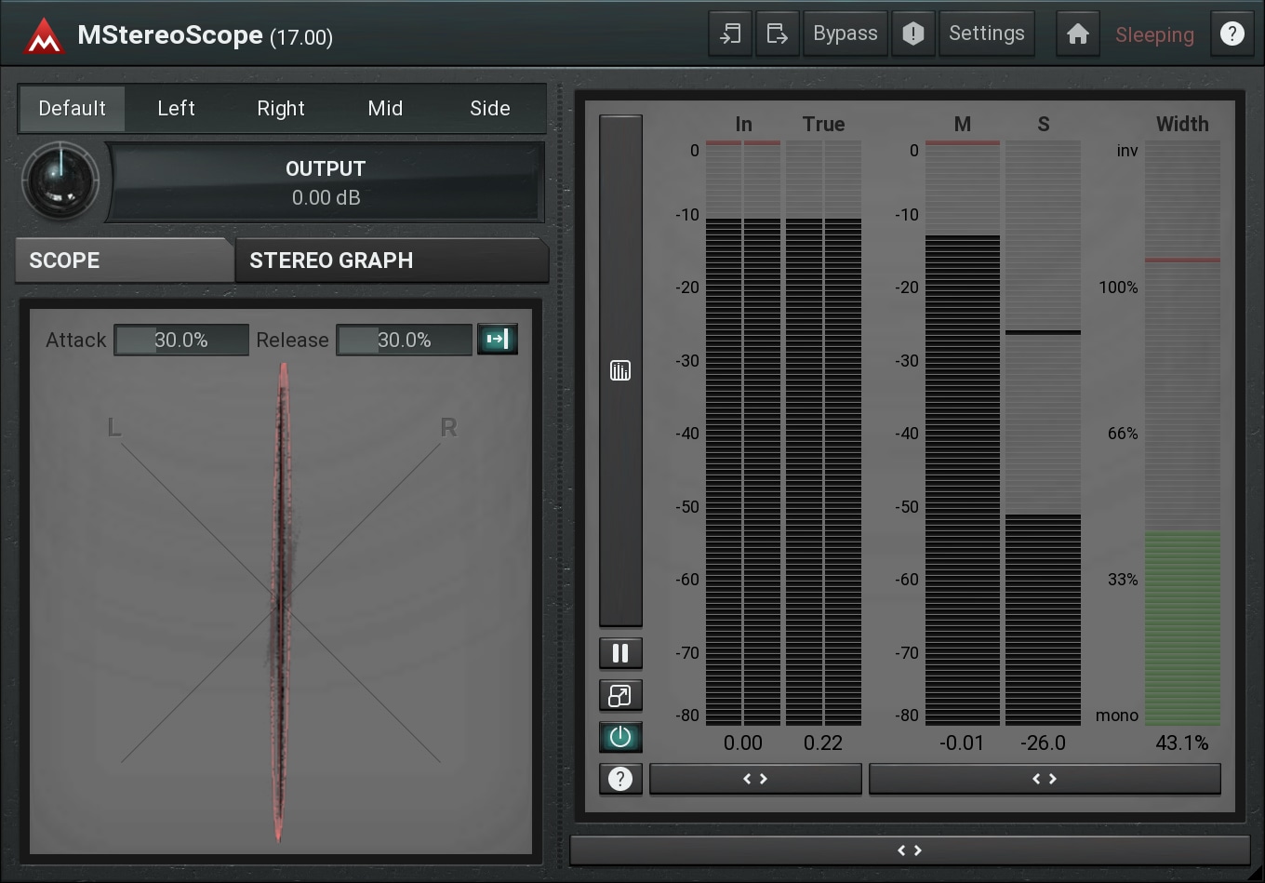Viewport: 1265px width, 883px height.
Task: Expand the M/S width meters arrows bar
Action: [x=1044, y=779]
